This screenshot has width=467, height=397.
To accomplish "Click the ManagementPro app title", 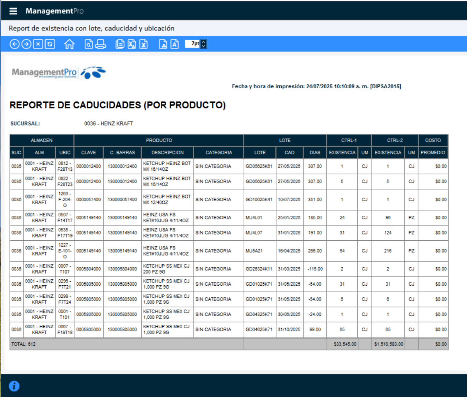I will [55, 11].
